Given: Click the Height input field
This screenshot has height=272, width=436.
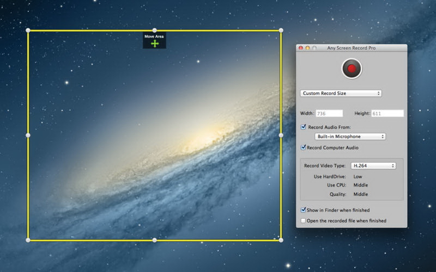Looking at the screenshot, I should click(x=387, y=114).
